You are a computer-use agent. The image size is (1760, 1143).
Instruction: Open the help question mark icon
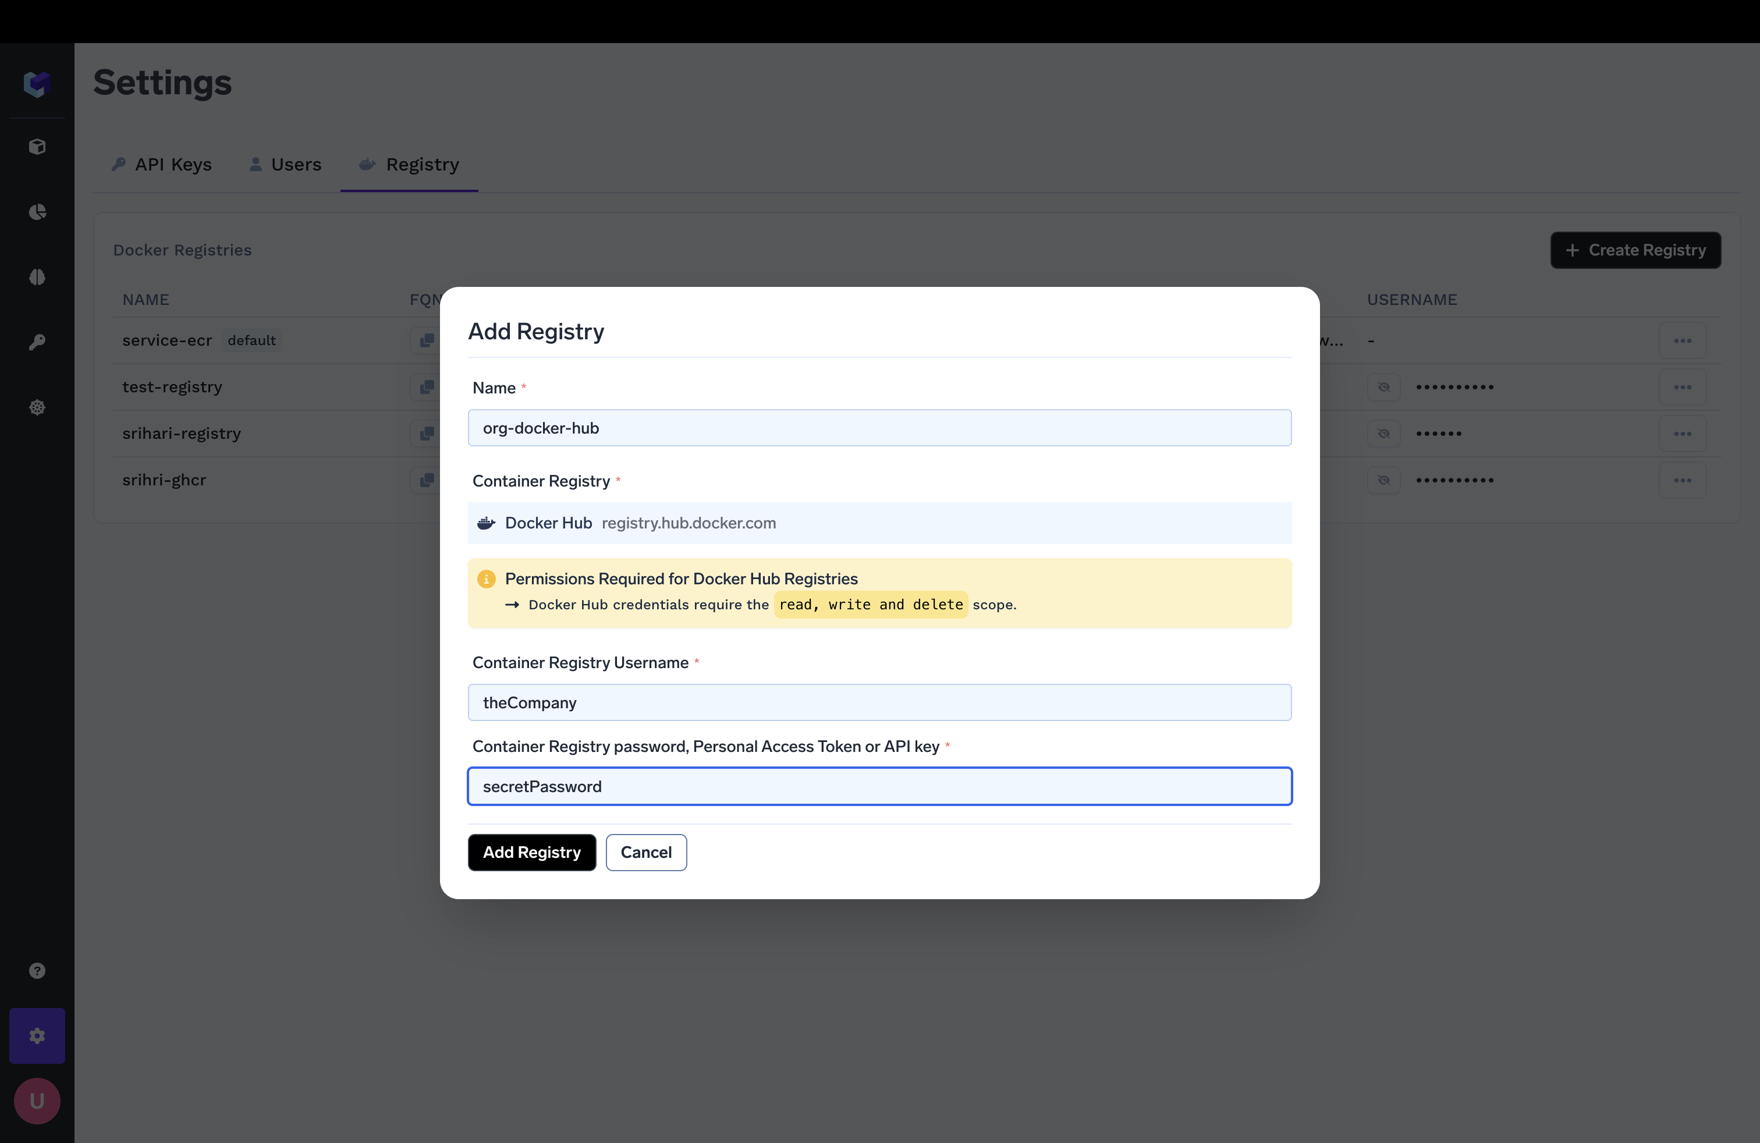pyautogui.click(x=37, y=971)
